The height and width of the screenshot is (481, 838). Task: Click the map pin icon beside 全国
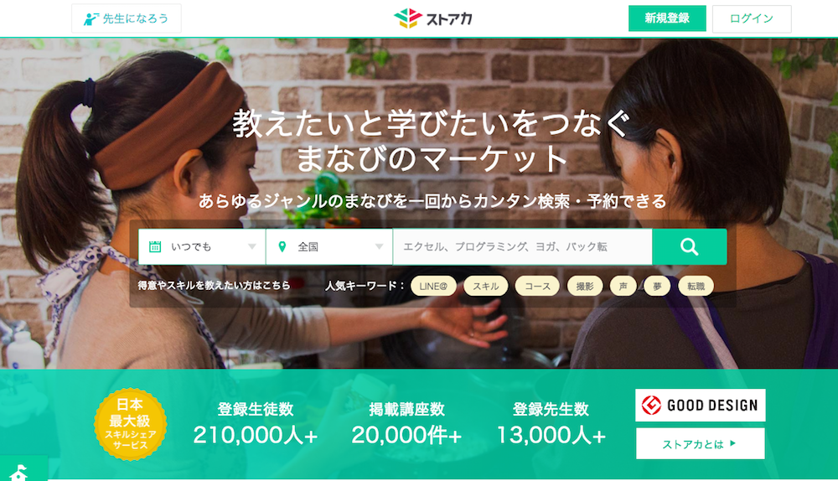[282, 246]
